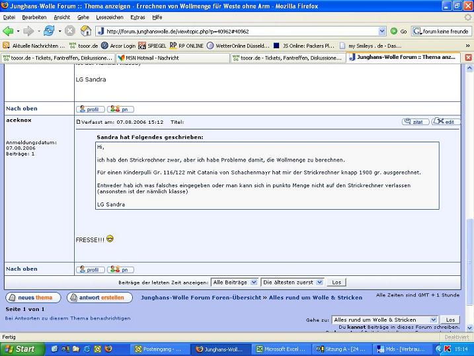474x356 pixels.
Task: Send private message via aceknox's 'pn' button
Action: (x=120, y=269)
